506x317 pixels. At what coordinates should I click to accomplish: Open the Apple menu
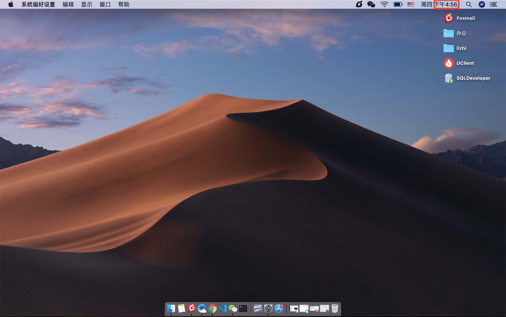pos(11,4)
